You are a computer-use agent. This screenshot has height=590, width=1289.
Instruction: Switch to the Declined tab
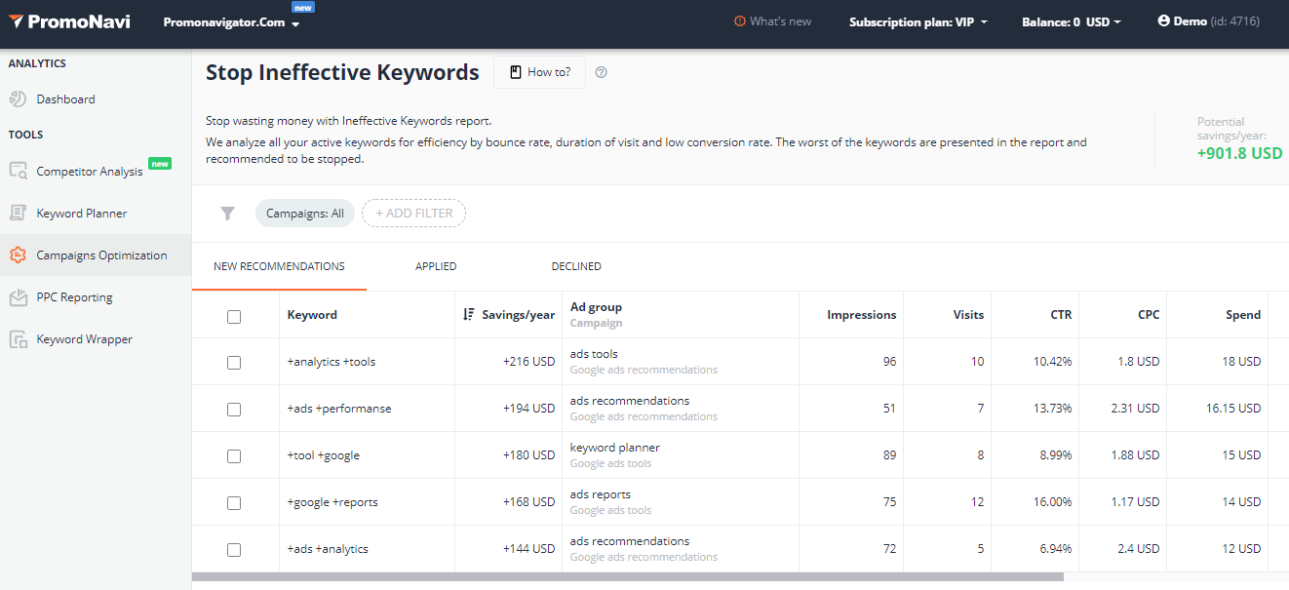(x=576, y=266)
